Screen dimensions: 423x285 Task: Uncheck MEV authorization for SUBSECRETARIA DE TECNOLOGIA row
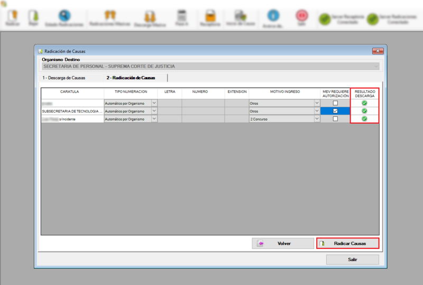335,111
